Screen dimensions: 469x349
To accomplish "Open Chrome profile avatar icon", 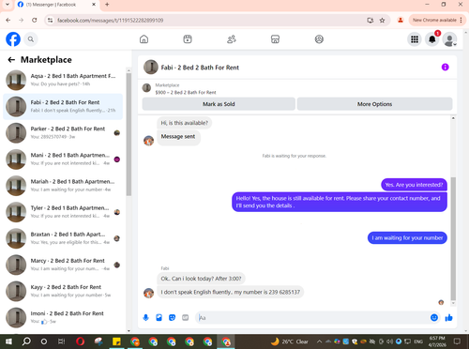I will [x=401, y=21].
